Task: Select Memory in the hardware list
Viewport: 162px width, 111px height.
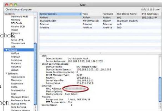Action: click(x=16, y=20)
